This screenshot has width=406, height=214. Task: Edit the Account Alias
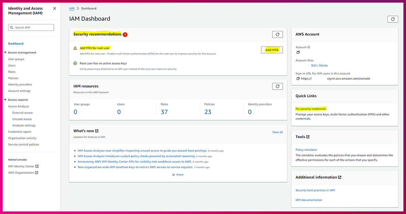tap(314, 65)
